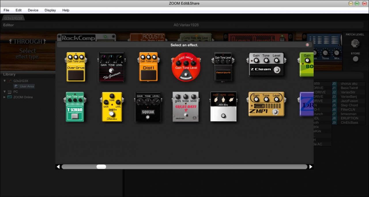Select User Area in Library tree
This screenshot has height=197, width=369.
27,86
